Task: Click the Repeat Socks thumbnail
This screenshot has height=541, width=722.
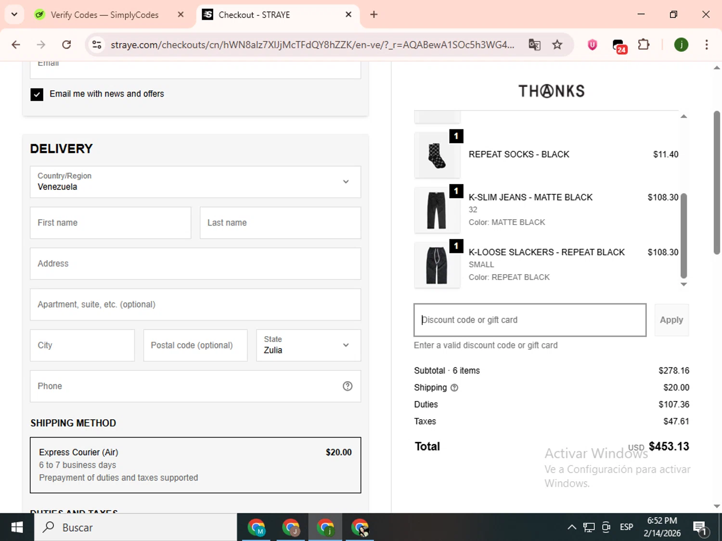Action: pos(437,155)
